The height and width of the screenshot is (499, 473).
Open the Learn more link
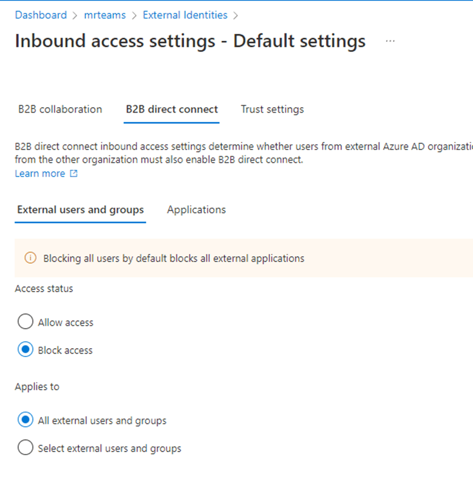click(x=40, y=174)
